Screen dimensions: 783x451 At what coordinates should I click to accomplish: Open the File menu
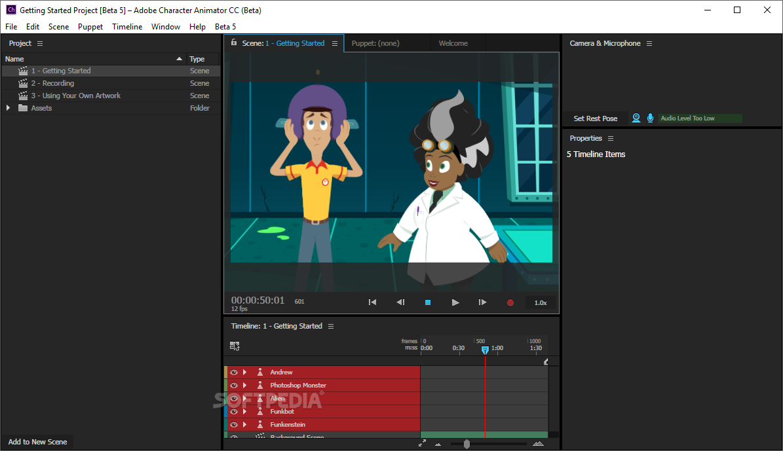pos(11,27)
